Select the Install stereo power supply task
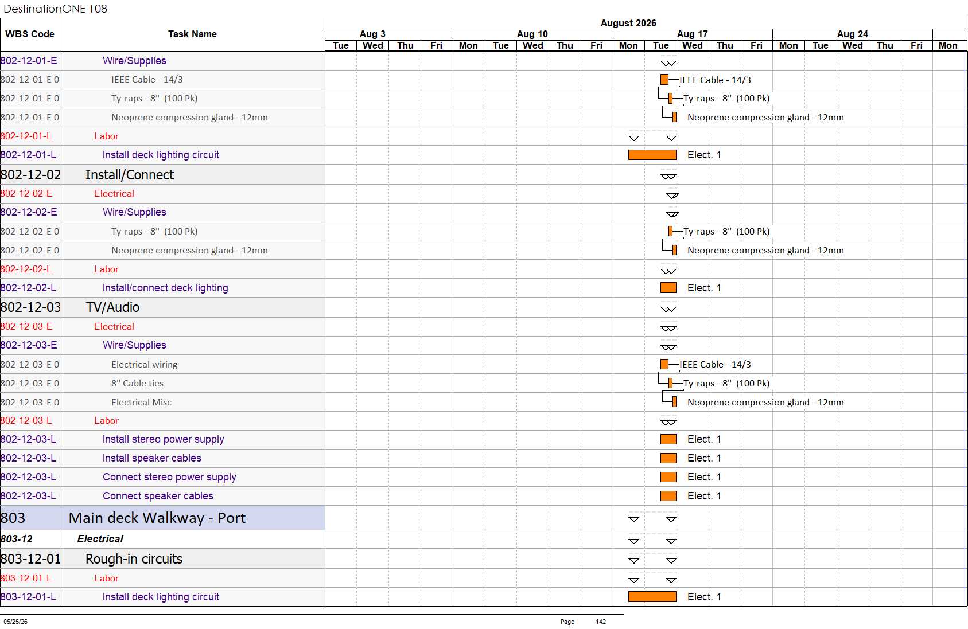 pyautogui.click(x=164, y=439)
